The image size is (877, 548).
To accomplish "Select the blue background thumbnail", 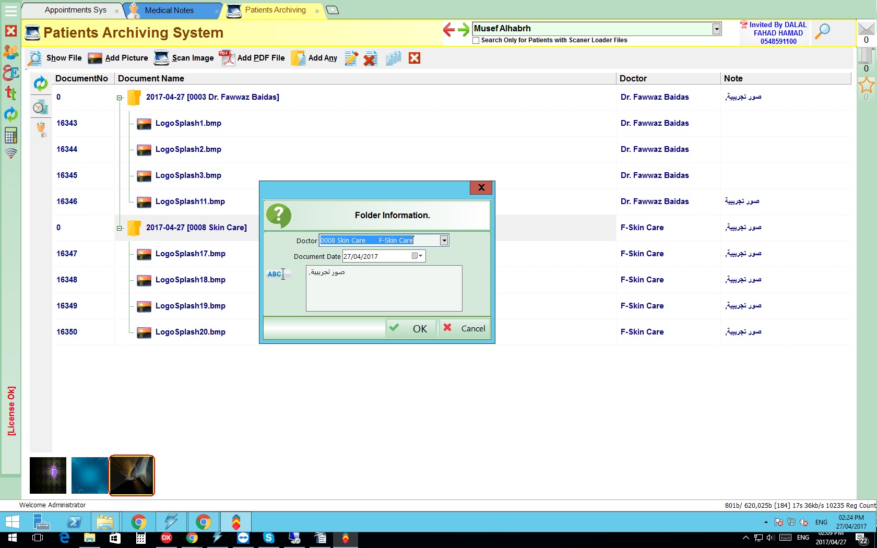I will 89,475.
